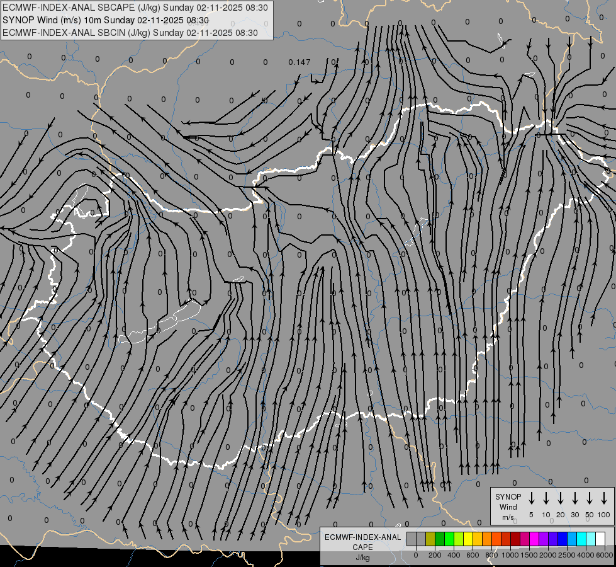This screenshot has width=616, height=567.
Task: Select the bright magenta CAPE legend swatch
Action: [534, 539]
